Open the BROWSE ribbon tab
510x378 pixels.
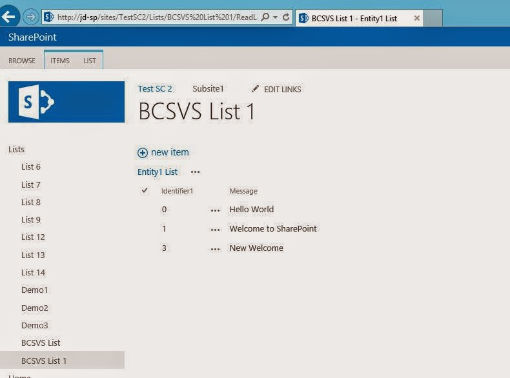tap(22, 61)
